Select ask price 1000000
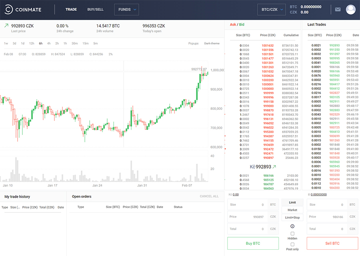 (x=268, y=89)
